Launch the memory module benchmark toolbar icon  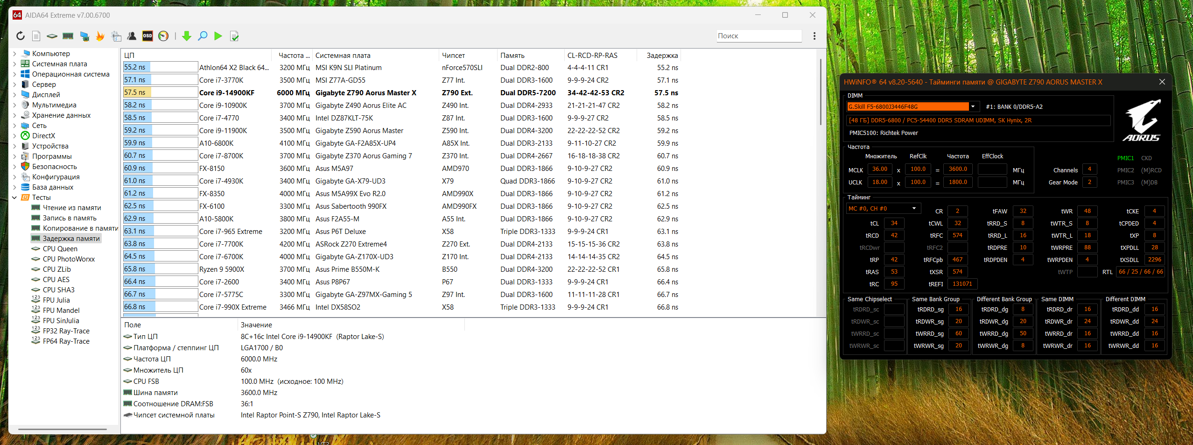68,36
